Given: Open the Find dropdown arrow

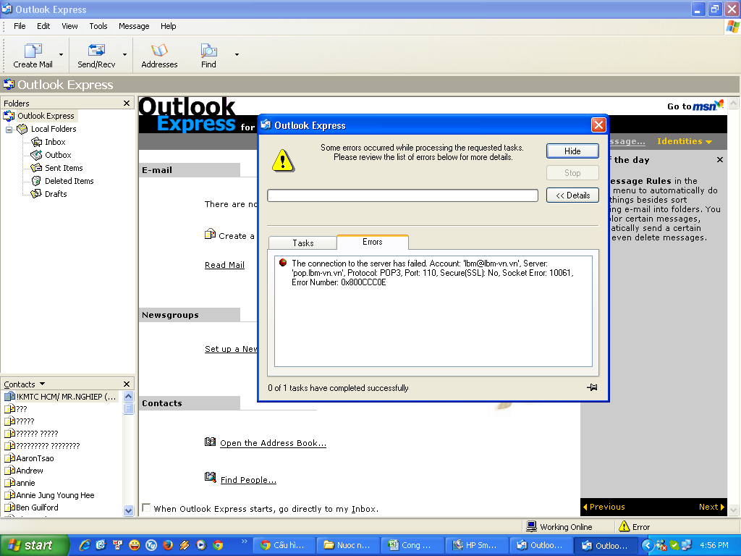Looking at the screenshot, I should pyautogui.click(x=237, y=55).
